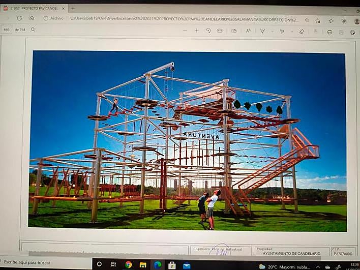This screenshot has width=360, height=270.
Task: Open the weather widget showing 20°C
Action: (x=284, y=267)
